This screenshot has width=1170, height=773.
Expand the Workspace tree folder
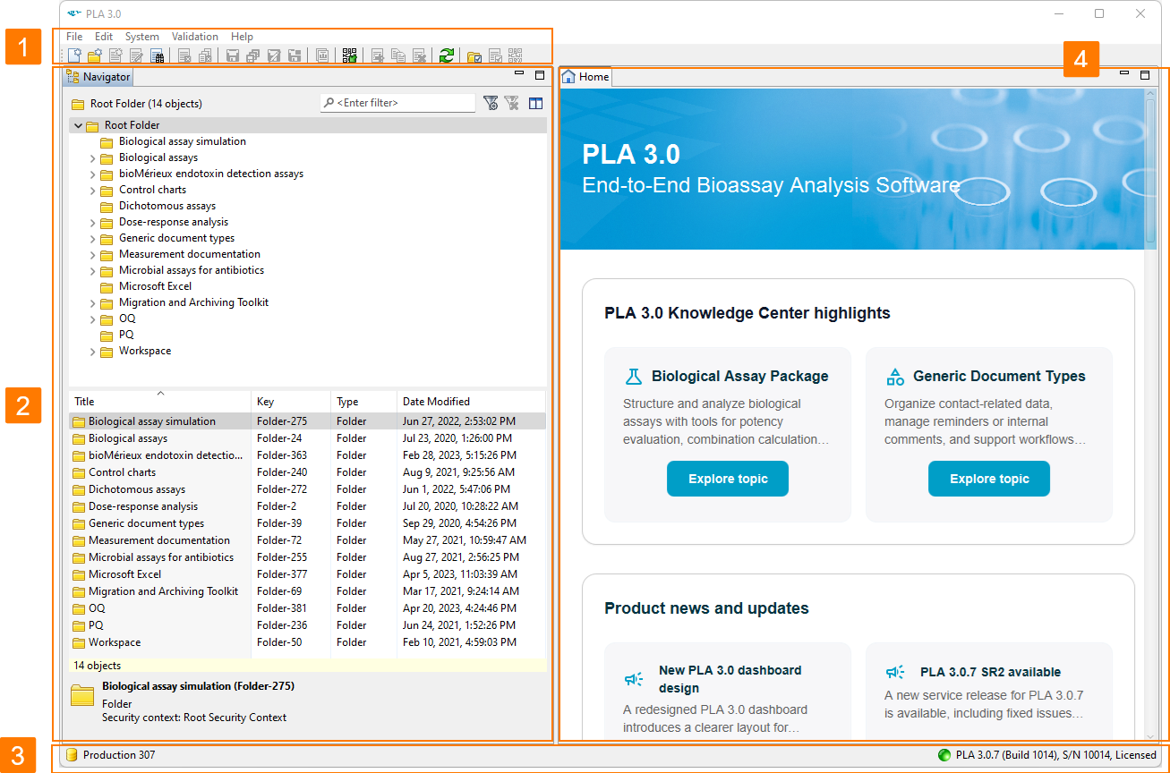(93, 352)
